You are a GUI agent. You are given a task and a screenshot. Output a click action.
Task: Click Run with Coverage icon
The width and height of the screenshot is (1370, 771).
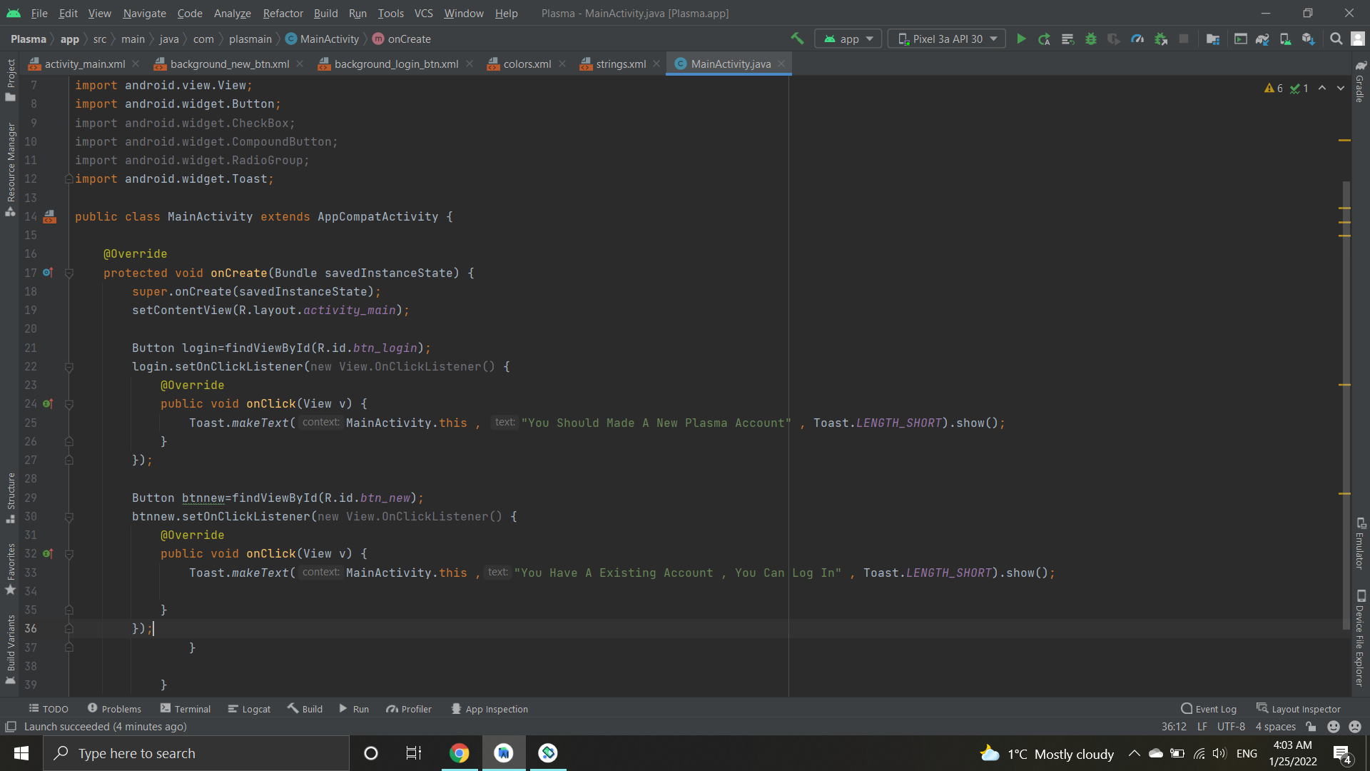pyautogui.click(x=1114, y=39)
